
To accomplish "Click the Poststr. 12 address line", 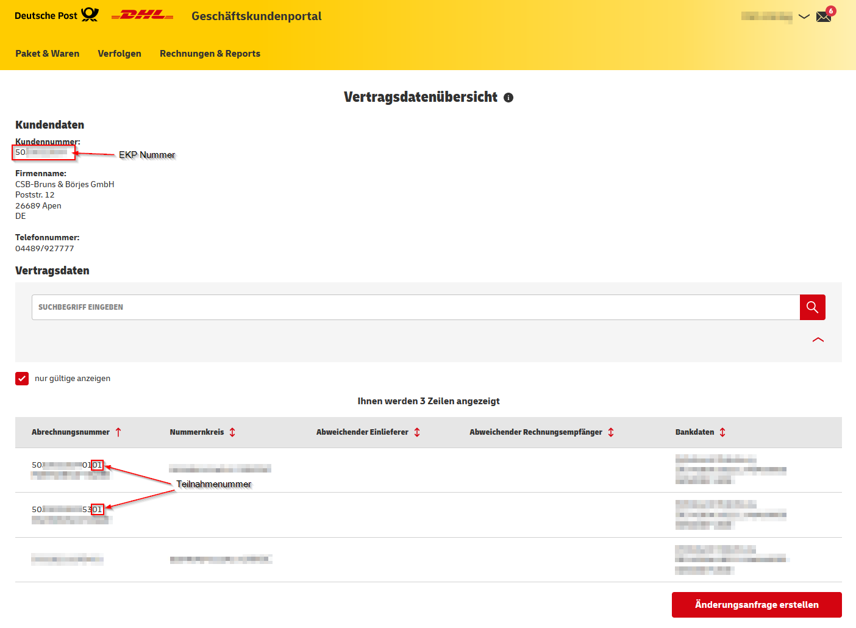I will tap(35, 195).
